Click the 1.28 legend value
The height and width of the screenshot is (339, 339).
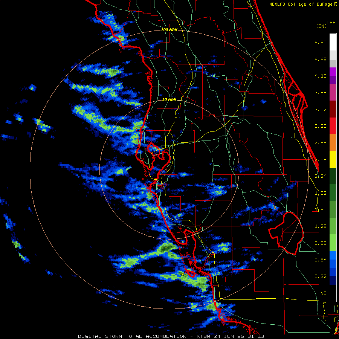(321, 226)
